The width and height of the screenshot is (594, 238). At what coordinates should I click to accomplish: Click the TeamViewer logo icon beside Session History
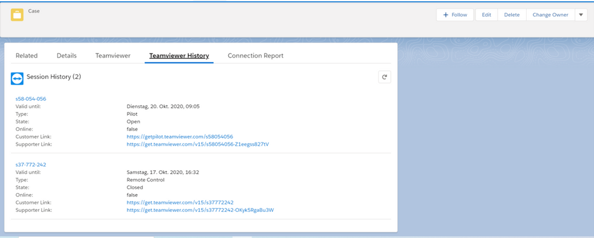click(17, 78)
